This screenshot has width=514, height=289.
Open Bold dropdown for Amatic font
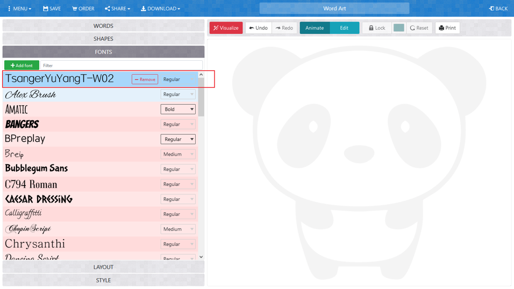click(x=178, y=109)
